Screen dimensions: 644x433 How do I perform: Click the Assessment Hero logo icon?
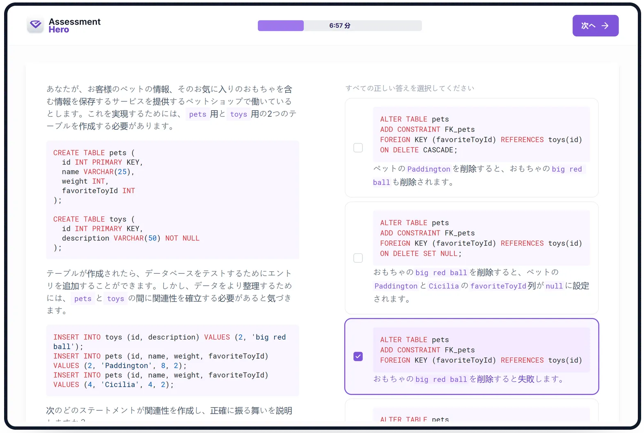coord(36,25)
